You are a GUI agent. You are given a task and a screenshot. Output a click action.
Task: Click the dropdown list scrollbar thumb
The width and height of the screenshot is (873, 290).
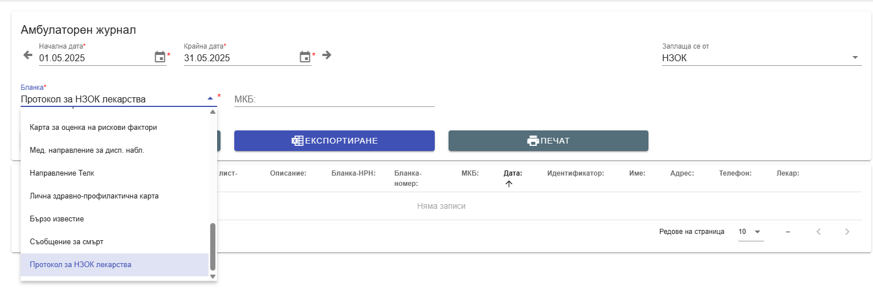coord(213,247)
